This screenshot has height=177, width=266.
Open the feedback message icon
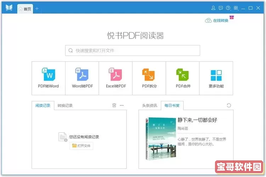pyautogui.click(x=221, y=8)
